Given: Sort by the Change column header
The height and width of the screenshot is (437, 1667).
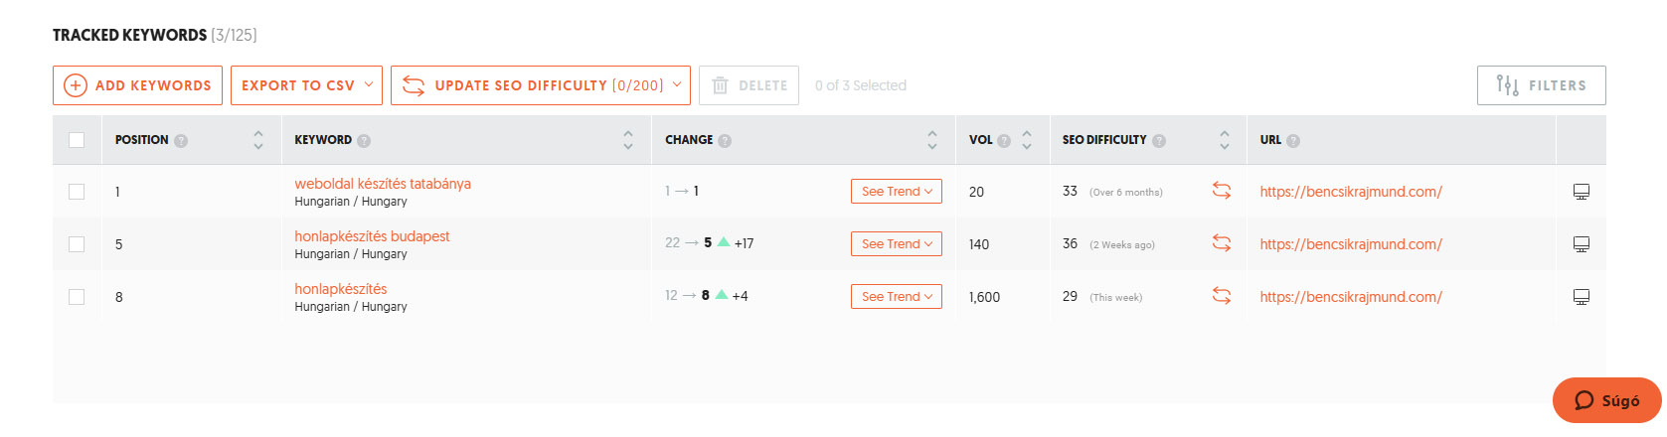Looking at the screenshot, I should pyautogui.click(x=932, y=140).
